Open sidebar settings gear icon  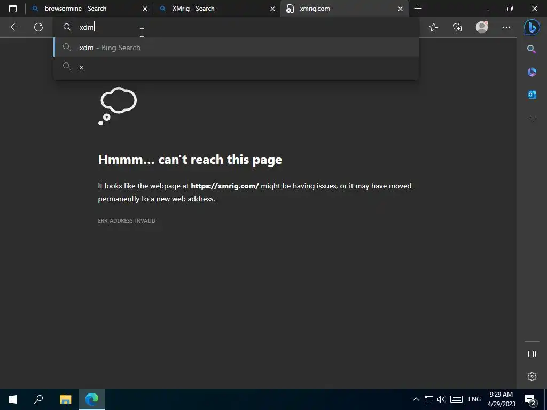[x=532, y=376]
